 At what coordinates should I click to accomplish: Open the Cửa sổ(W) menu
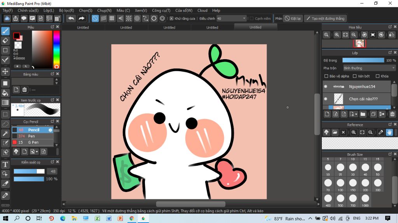(x=184, y=10)
